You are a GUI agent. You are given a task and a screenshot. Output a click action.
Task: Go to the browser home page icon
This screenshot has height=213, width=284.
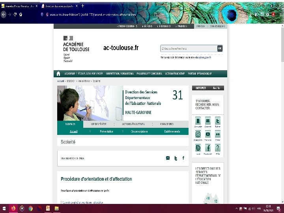click(21, 14)
